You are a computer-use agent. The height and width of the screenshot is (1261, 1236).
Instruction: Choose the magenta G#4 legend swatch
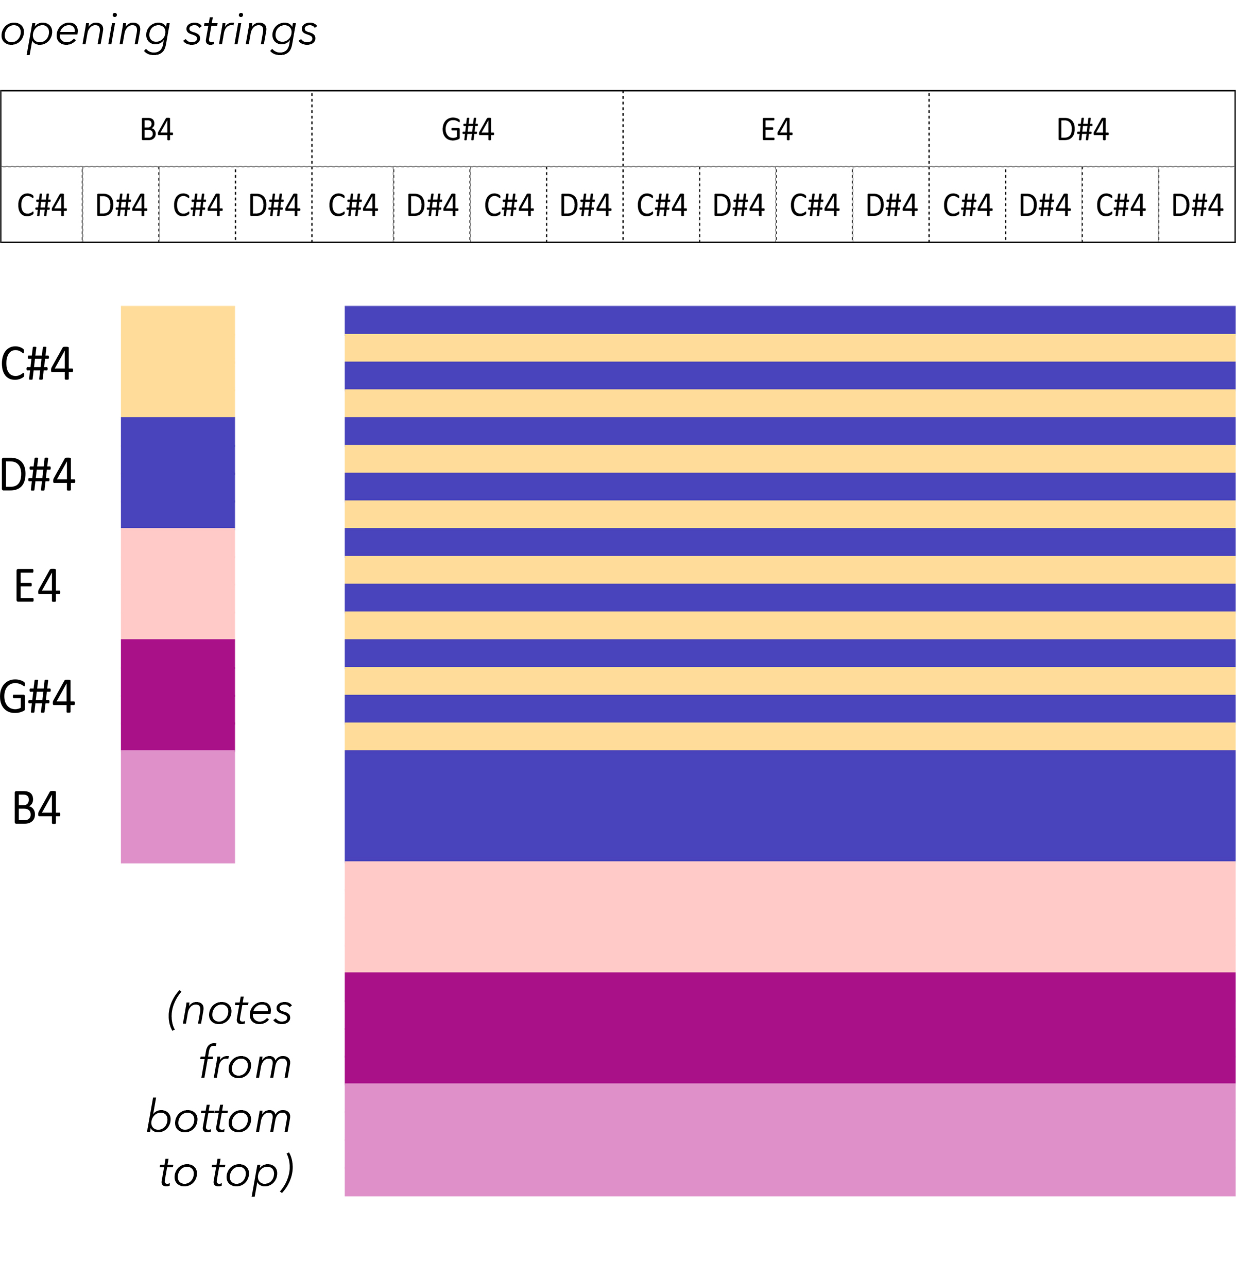[178, 695]
